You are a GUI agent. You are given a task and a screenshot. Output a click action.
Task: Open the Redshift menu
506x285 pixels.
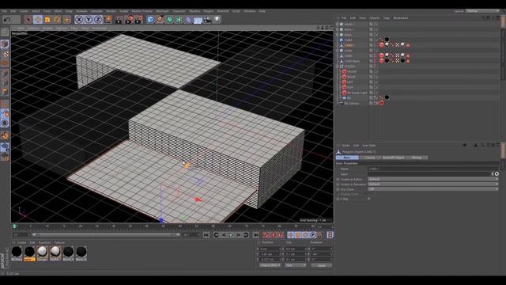point(223,11)
